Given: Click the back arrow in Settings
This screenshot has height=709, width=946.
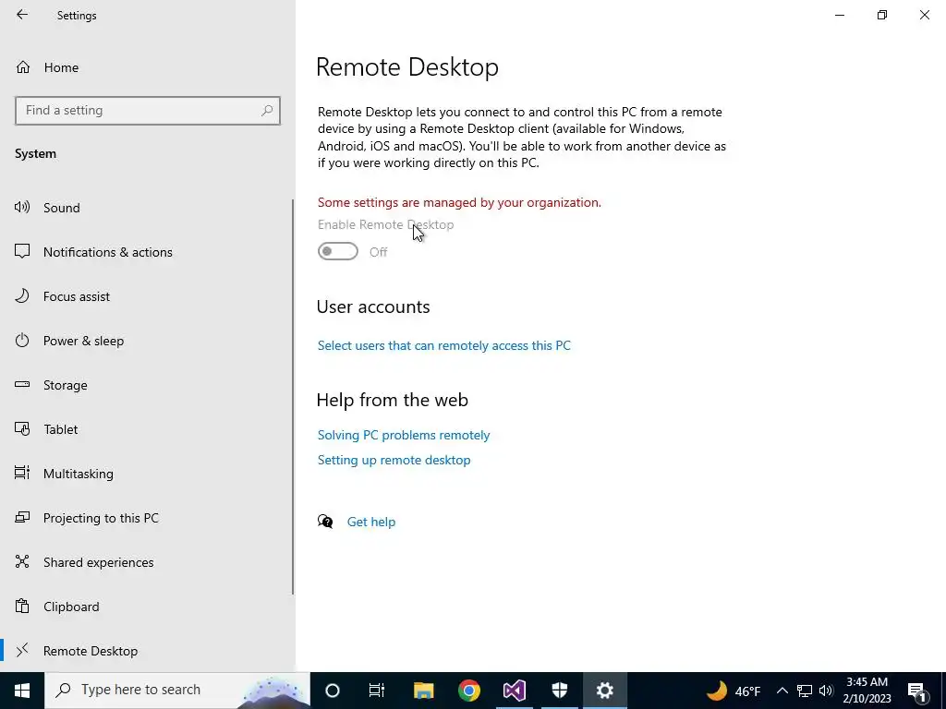Looking at the screenshot, I should tap(22, 15).
